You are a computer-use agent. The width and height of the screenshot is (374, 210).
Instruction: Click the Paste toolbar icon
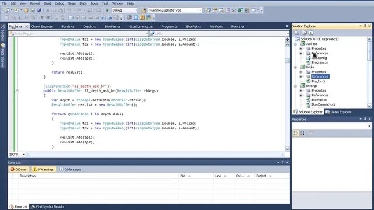(x=61, y=10)
